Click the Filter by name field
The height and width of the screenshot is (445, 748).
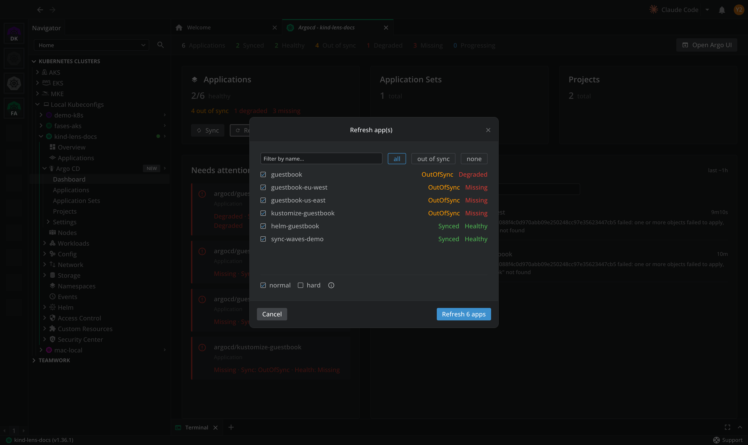tap(321, 158)
